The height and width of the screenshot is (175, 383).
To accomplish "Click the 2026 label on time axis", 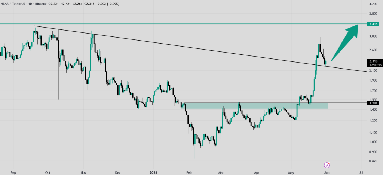I will coord(154,172).
